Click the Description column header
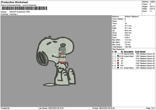The width and height of the screenshot is (156, 110). pyautogui.click(x=129, y=52)
